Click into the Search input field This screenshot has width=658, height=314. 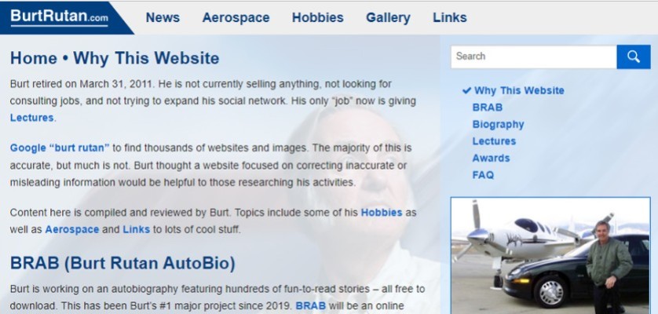[534, 57]
